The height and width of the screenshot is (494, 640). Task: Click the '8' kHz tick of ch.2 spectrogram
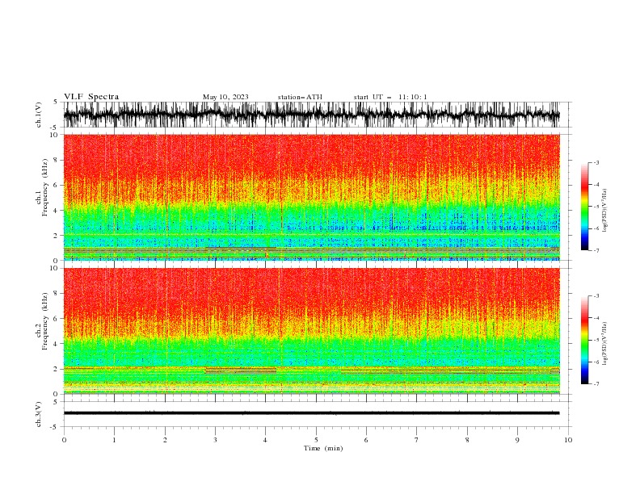pos(56,294)
